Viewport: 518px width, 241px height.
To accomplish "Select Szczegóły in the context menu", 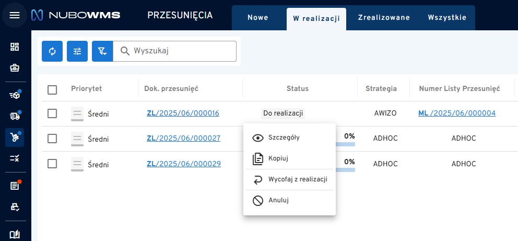I will (284, 138).
